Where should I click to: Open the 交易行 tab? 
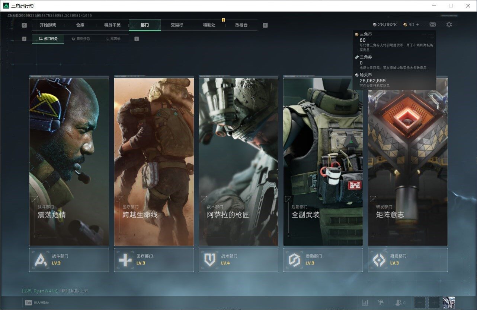[177, 25]
